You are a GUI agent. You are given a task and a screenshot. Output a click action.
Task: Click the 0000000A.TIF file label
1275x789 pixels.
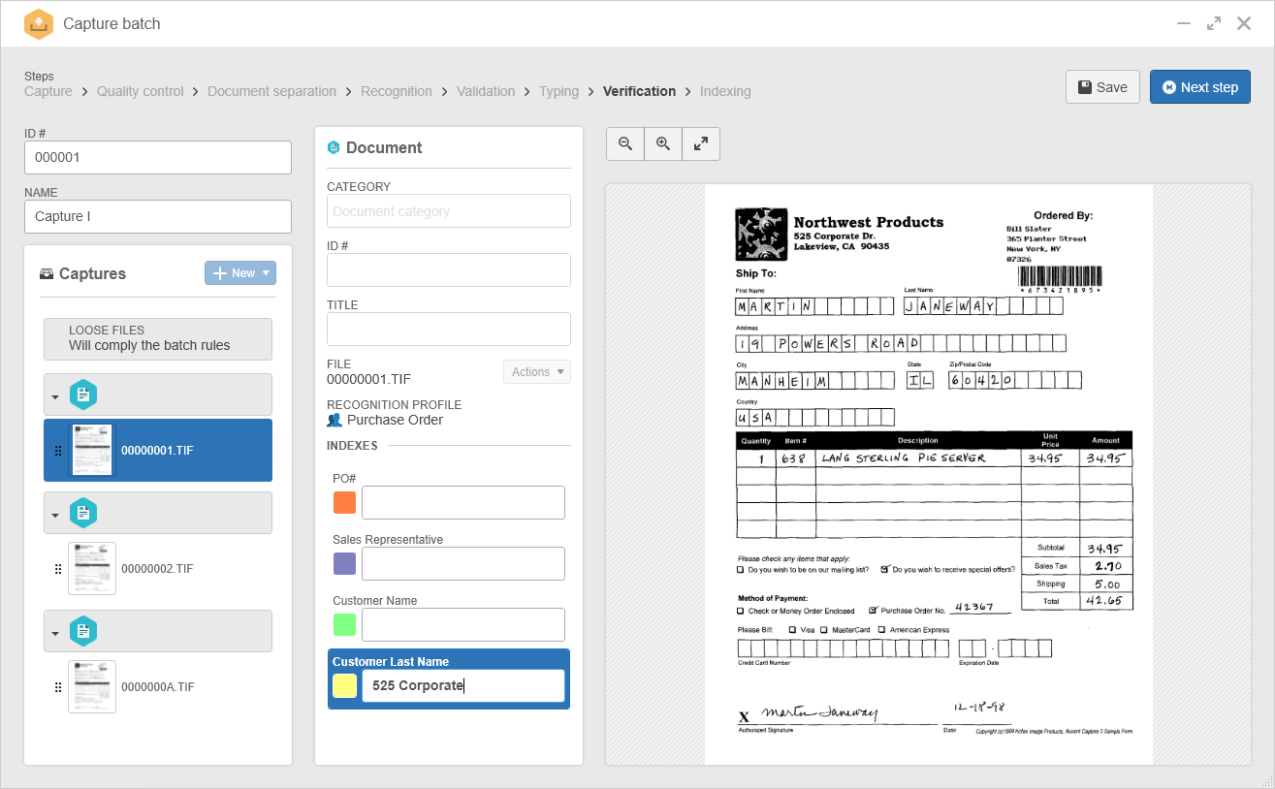click(x=158, y=687)
